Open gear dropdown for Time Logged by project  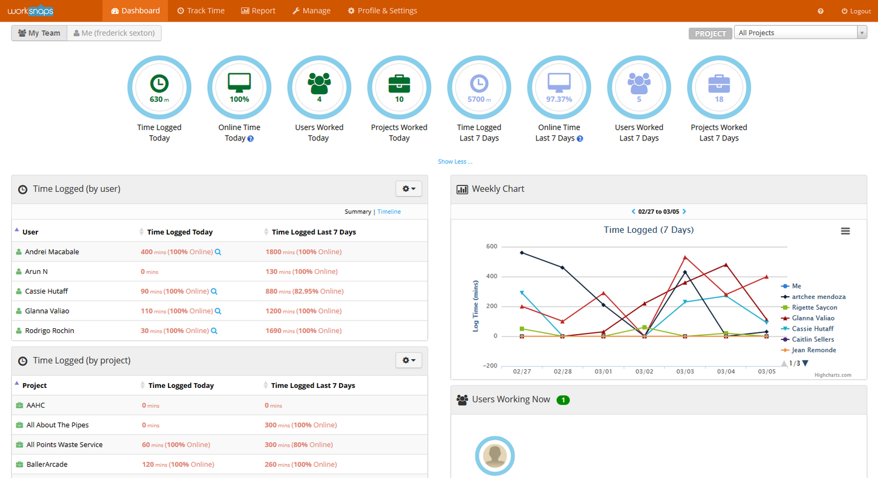(409, 360)
